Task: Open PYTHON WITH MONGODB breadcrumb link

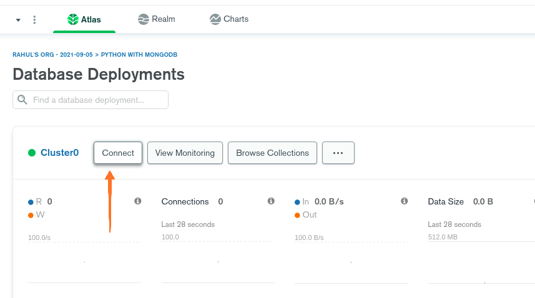Action: pos(139,54)
